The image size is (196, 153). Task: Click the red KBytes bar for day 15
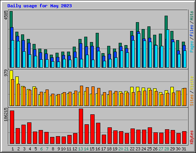92,129
